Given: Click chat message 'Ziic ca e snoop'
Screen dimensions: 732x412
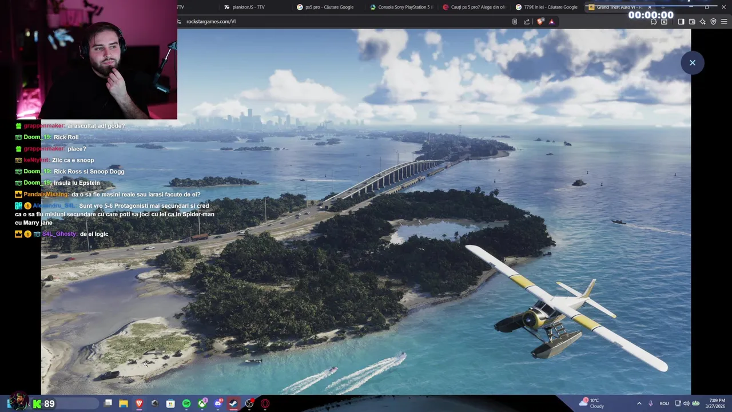Looking at the screenshot, I should (73, 160).
